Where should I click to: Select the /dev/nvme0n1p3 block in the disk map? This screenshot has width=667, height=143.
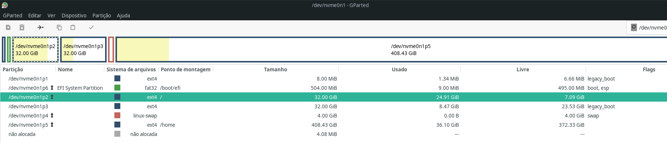pos(84,50)
